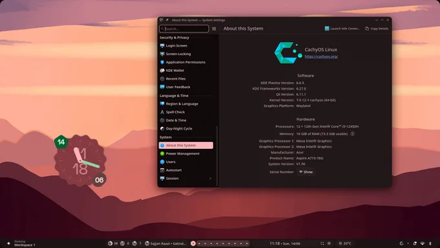Click the Processors value text

[327, 127]
